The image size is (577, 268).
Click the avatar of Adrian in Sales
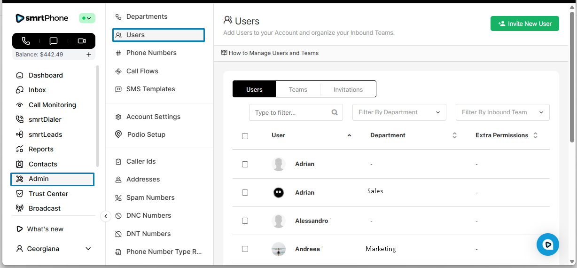[x=279, y=192]
